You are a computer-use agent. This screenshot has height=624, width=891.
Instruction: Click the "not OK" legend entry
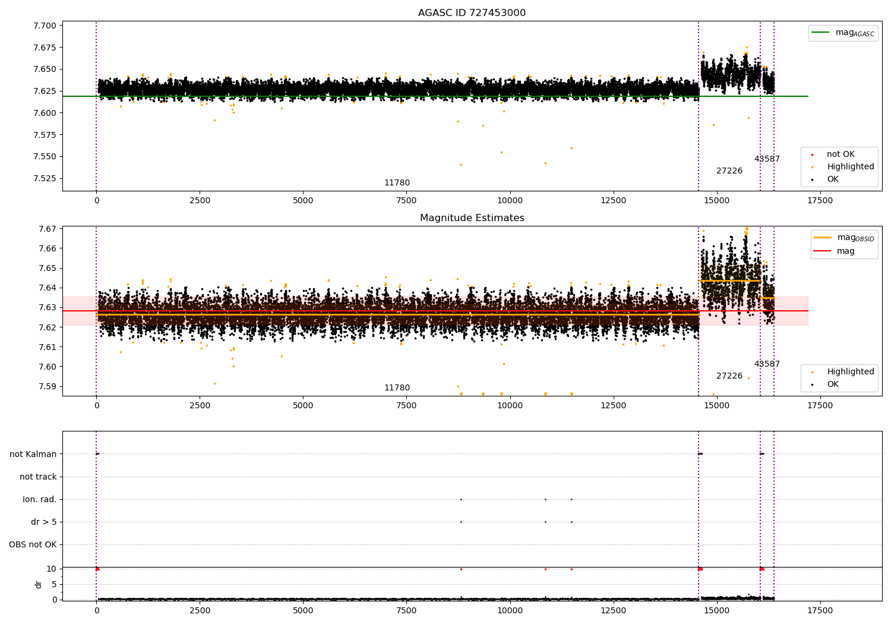click(x=841, y=155)
